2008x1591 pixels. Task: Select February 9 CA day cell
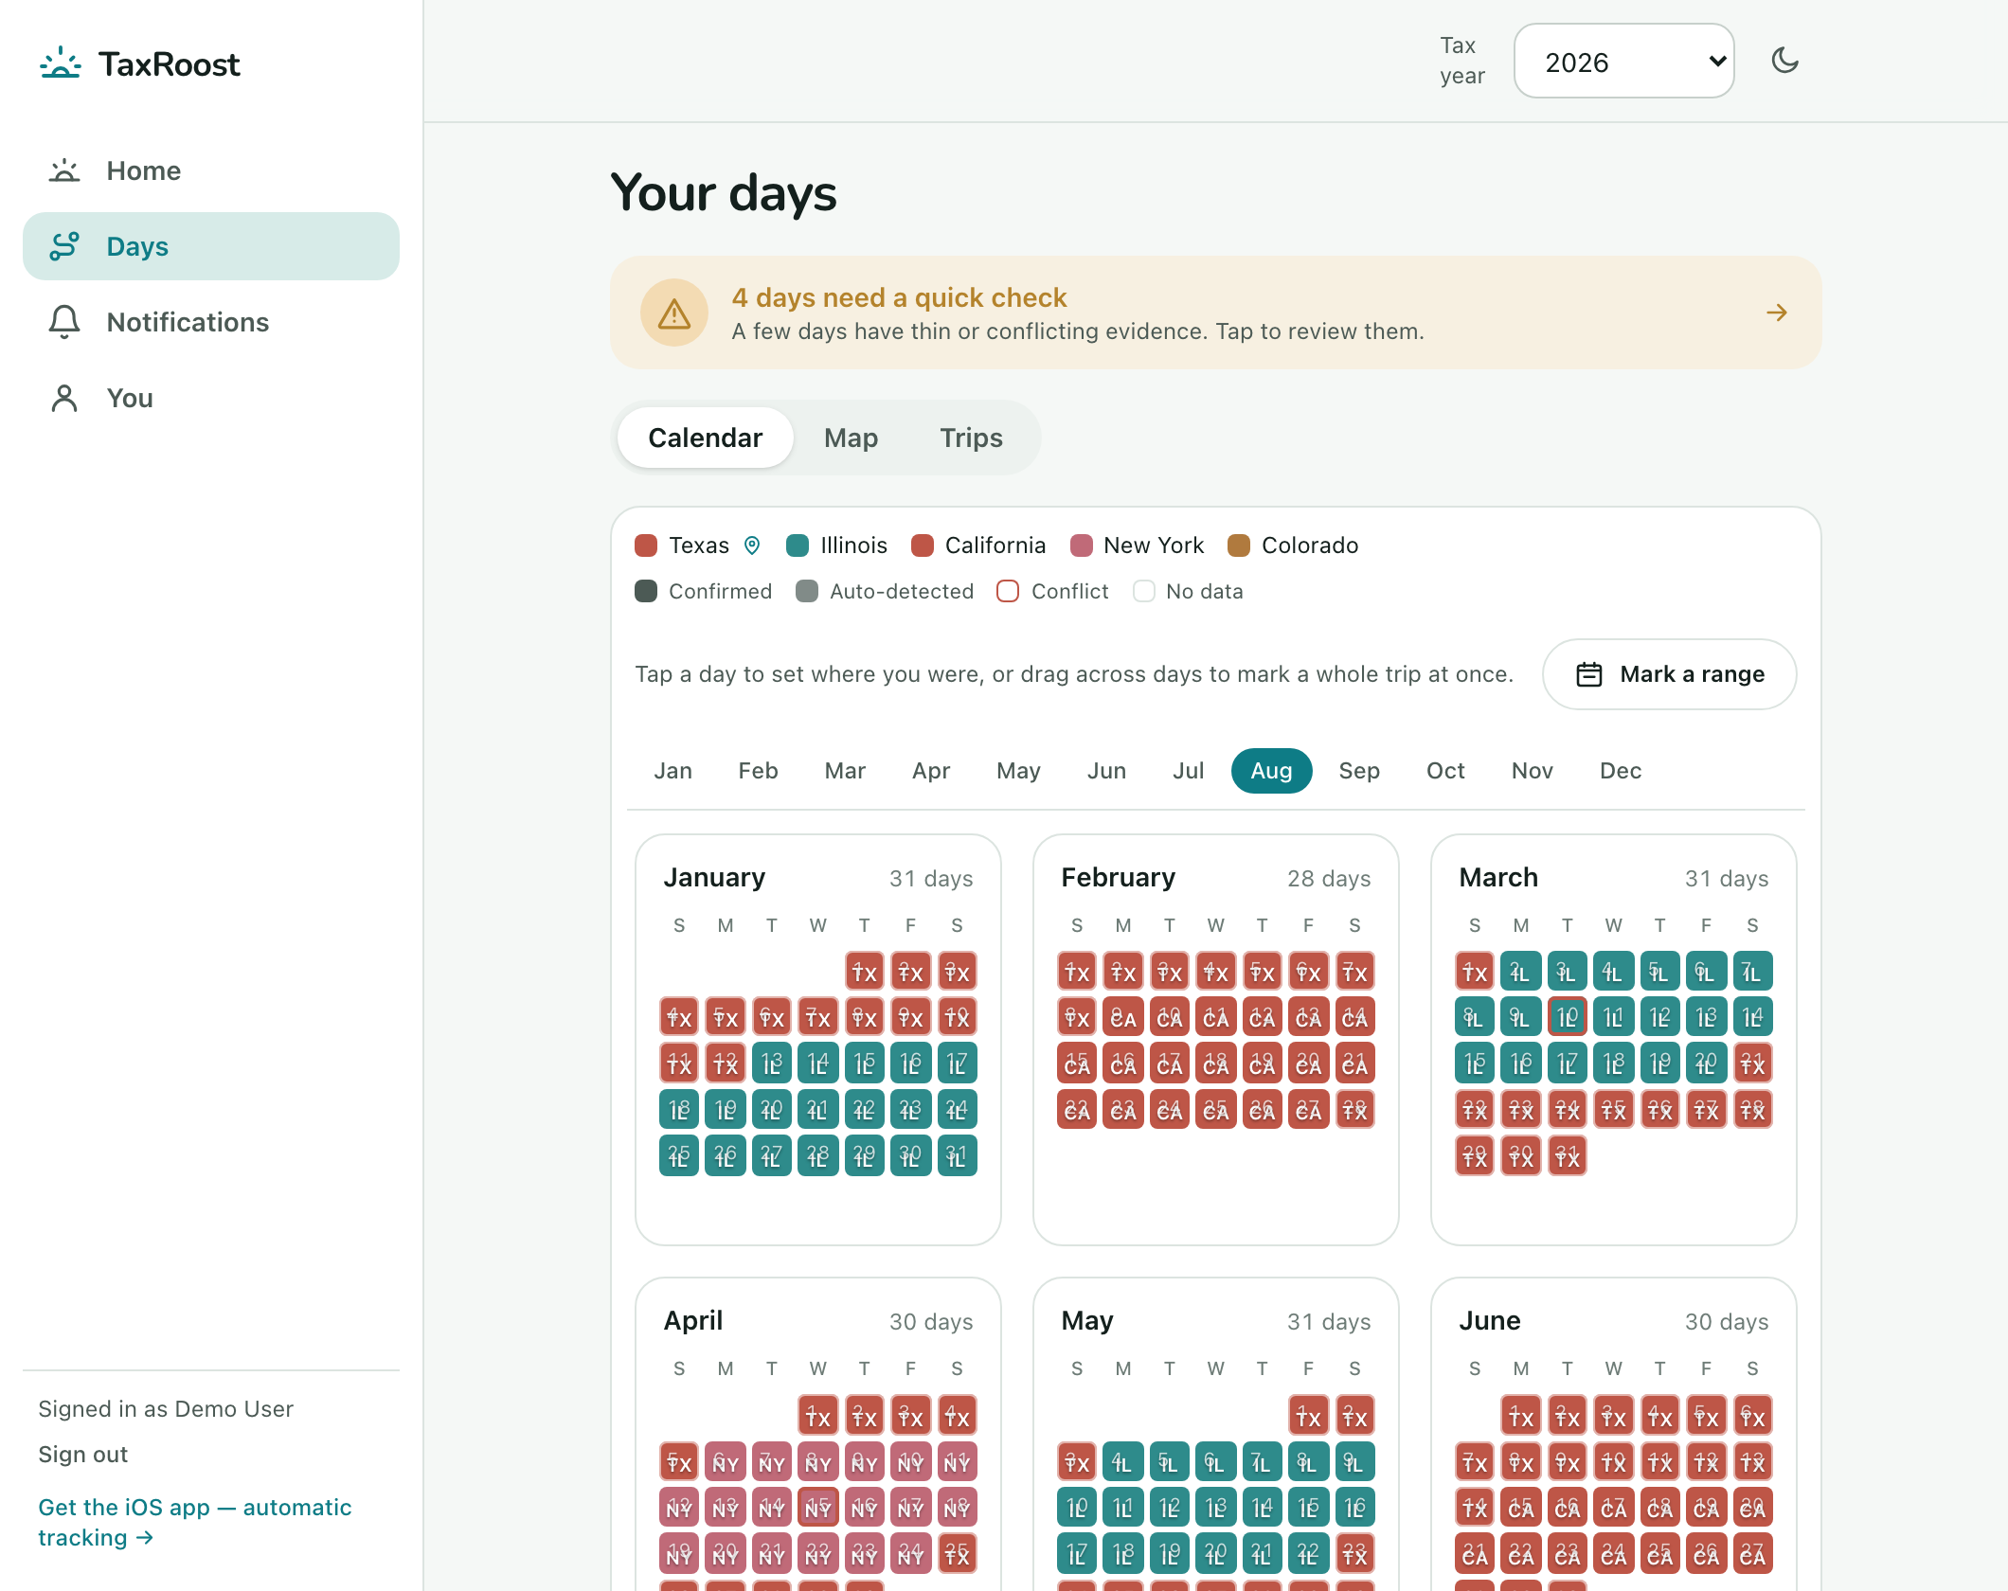(x=1123, y=1017)
